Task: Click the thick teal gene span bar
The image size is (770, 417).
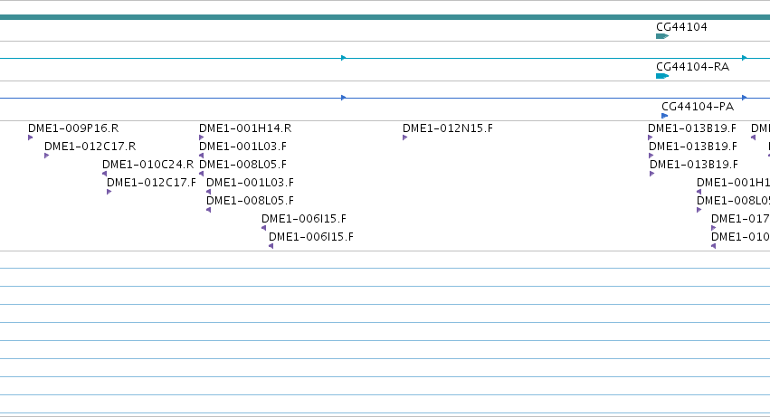Action: pos(385,17)
